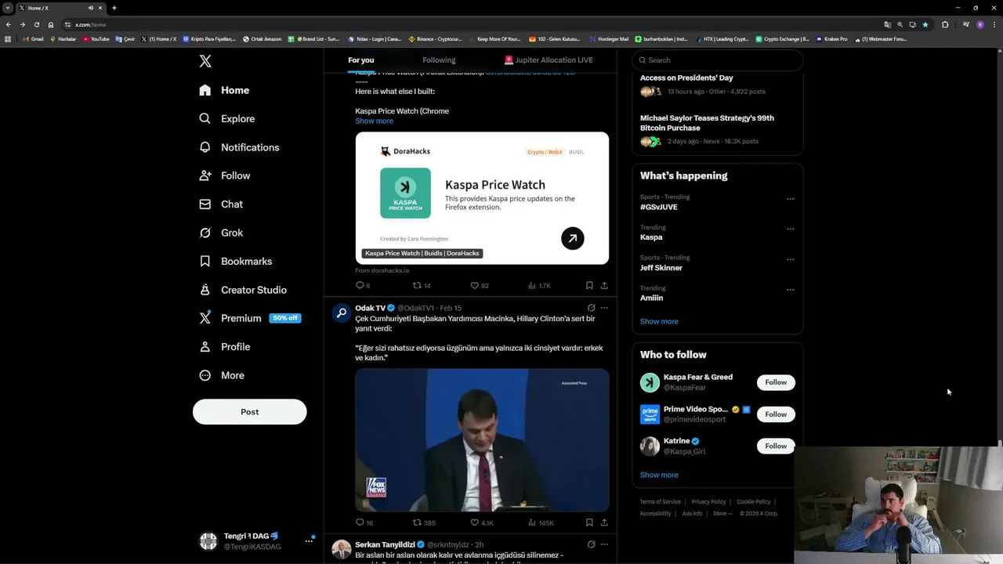The width and height of the screenshot is (1003, 564).
Task: Open options for #GSvJUVE trend
Action: [x=790, y=199]
